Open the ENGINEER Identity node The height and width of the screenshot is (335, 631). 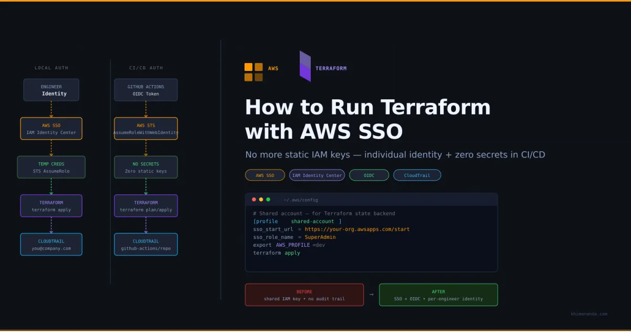tap(51, 89)
